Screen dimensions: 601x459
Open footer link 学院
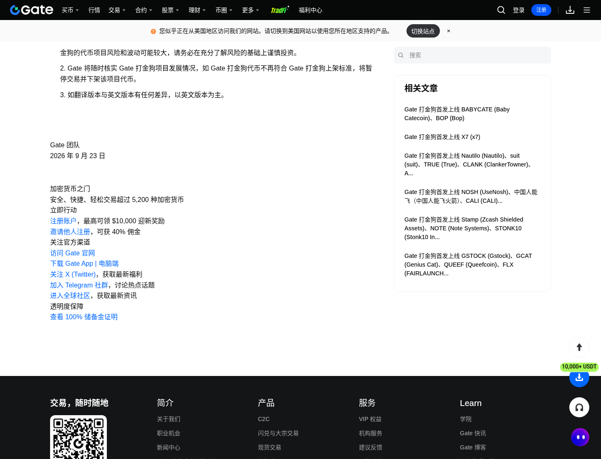(466, 419)
